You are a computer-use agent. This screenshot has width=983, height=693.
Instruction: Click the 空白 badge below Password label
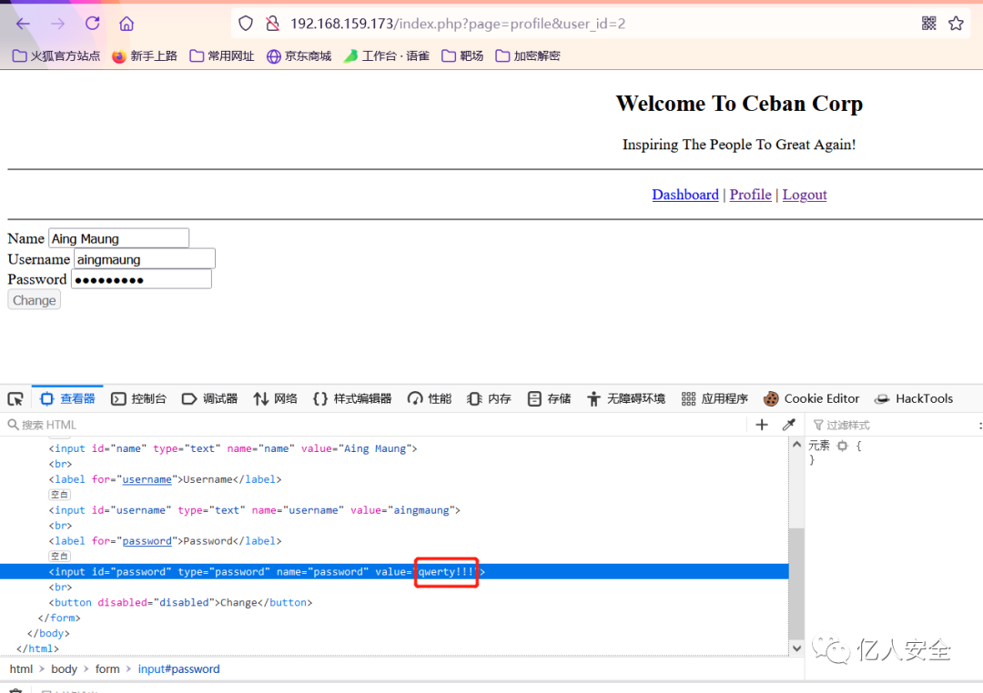[x=59, y=557]
